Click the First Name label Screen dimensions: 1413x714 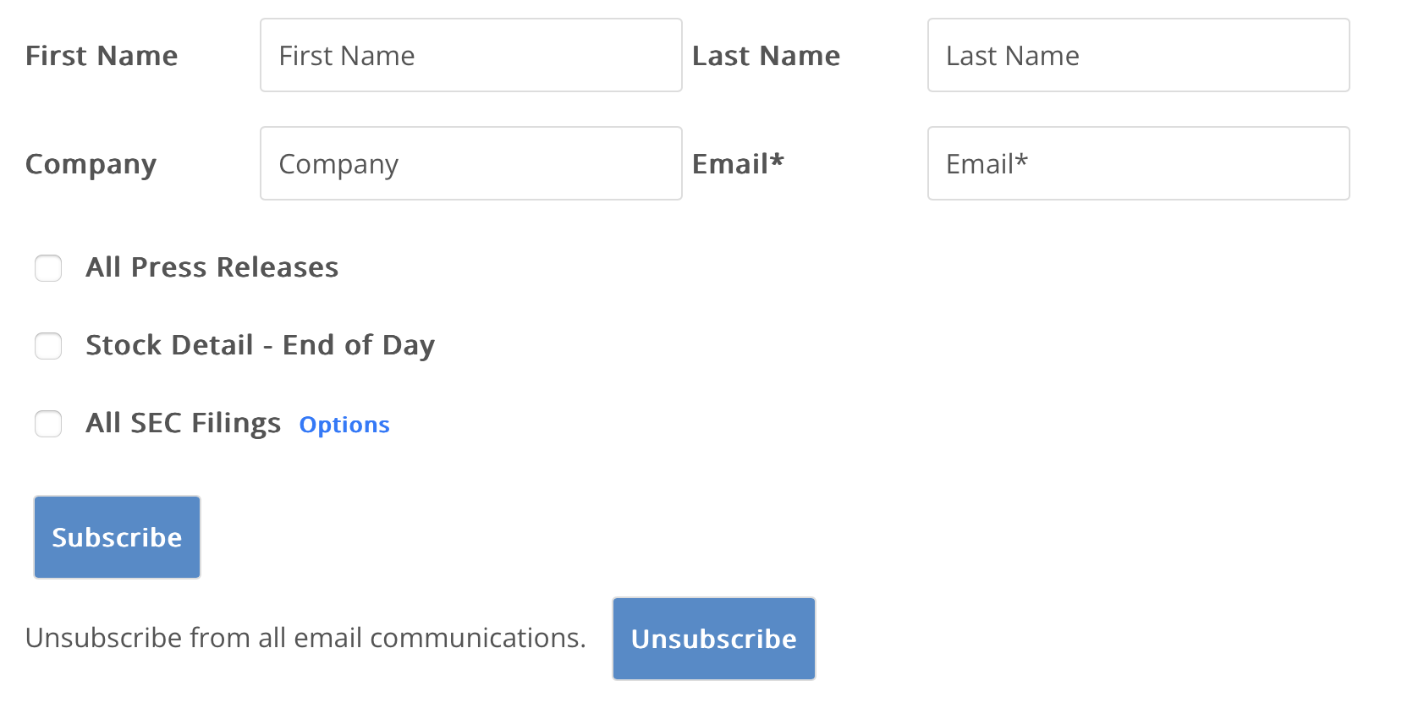(x=102, y=56)
